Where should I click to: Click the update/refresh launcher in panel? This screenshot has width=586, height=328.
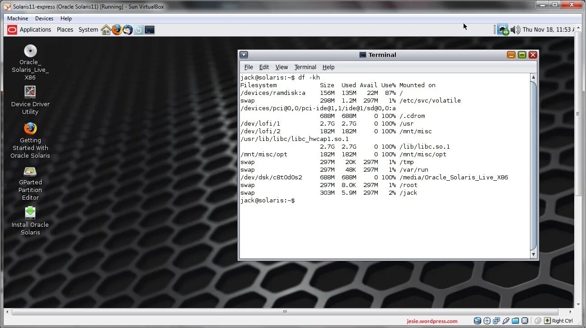tap(139, 30)
